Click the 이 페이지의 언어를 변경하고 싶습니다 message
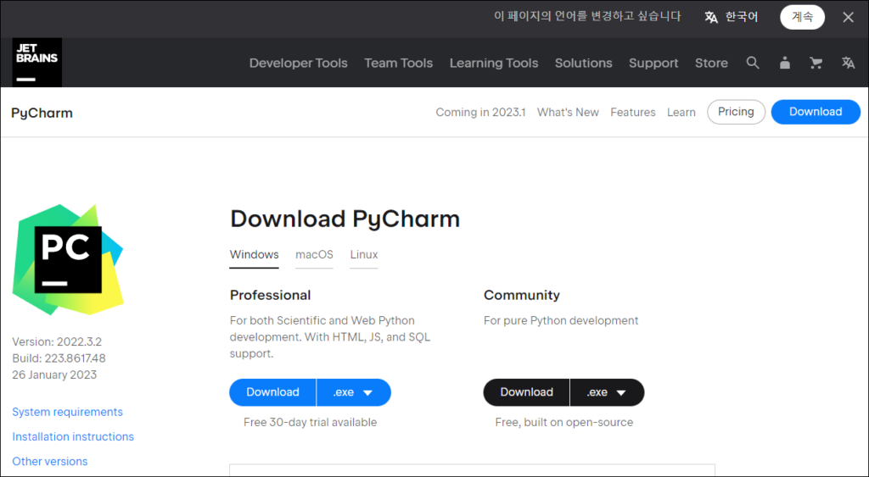 tap(587, 17)
